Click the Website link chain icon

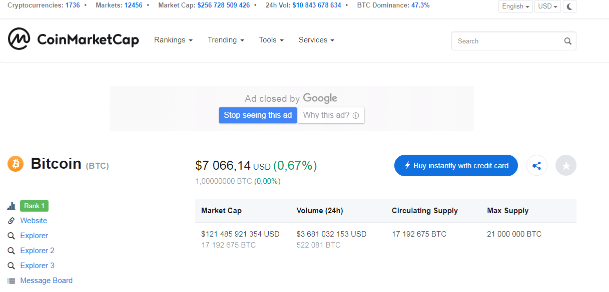(x=12, y=221)
